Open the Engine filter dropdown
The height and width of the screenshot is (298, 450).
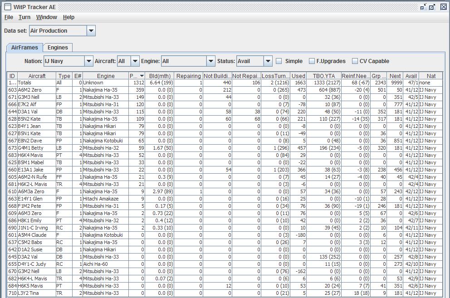click(210, 61)
